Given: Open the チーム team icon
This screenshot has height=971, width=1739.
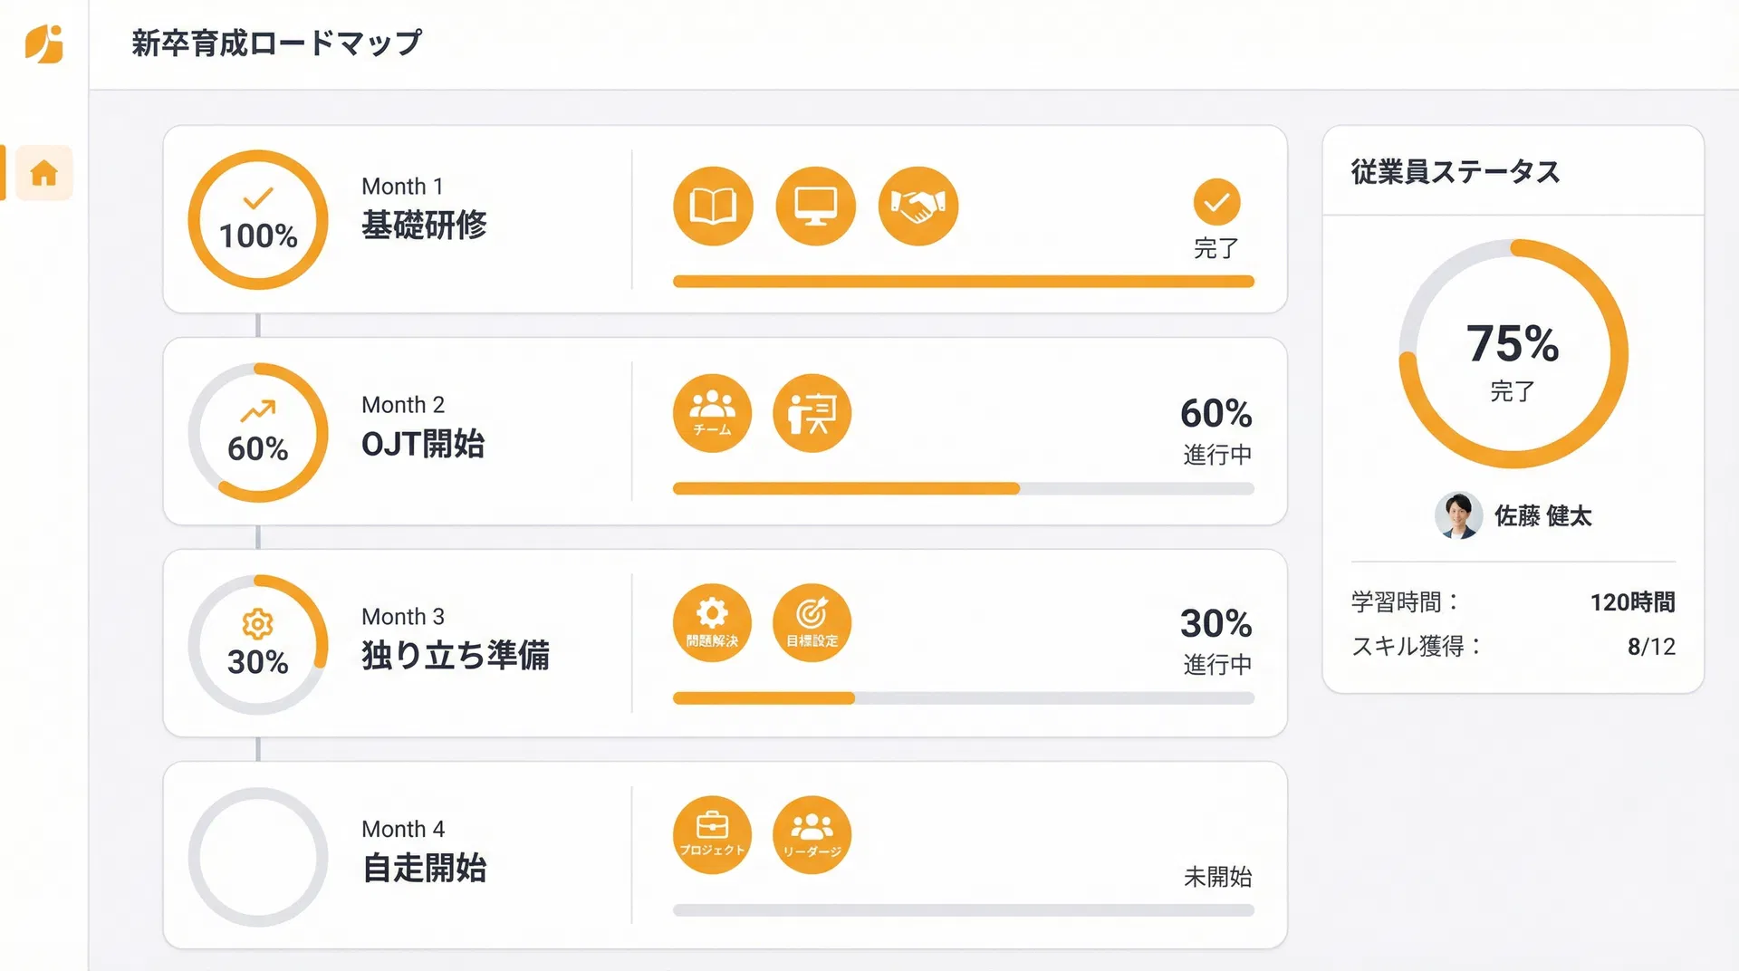Looking at the screenshot, I should tap(712, 413).
